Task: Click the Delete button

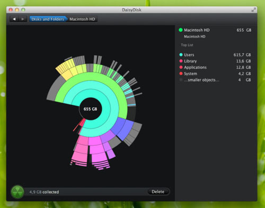Action: click(158, 192)
